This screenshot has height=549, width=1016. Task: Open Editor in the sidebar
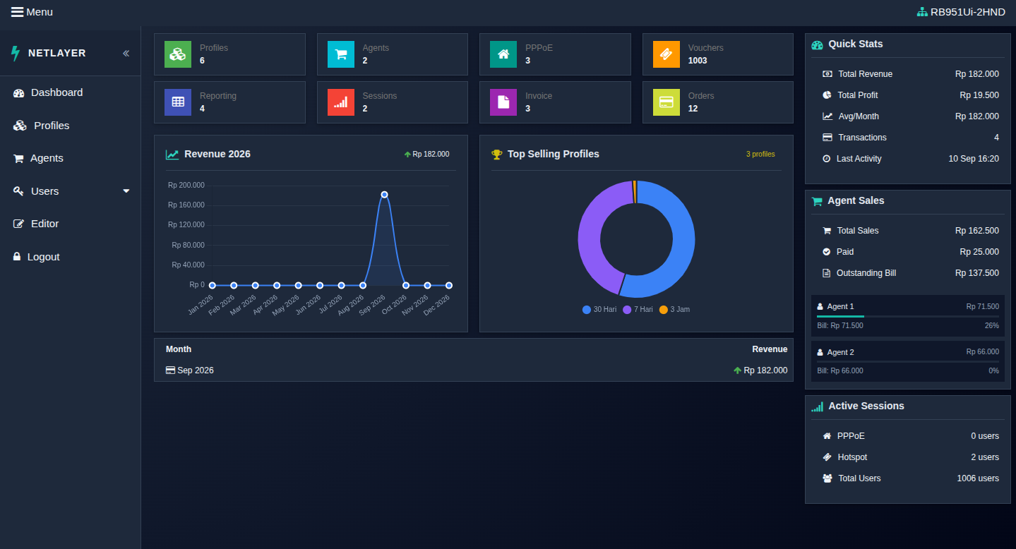click(70, 224)
